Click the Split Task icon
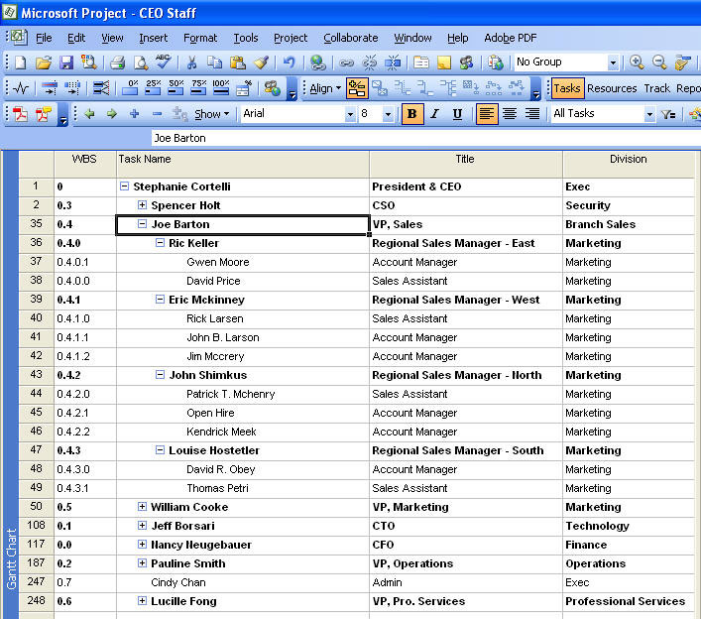The image size is (701, 619). point(393,62)
